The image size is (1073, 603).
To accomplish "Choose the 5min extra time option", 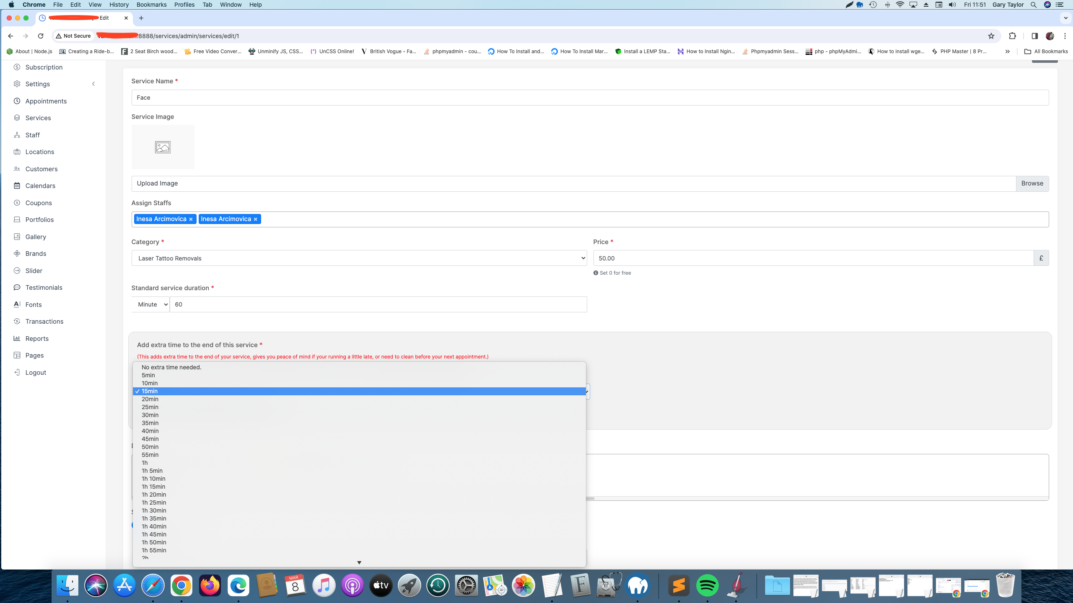I will 359,375.
